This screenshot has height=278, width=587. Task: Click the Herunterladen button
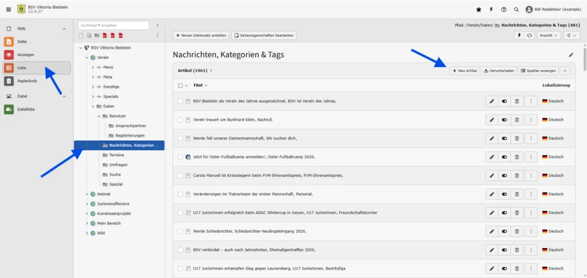(499, 71)
